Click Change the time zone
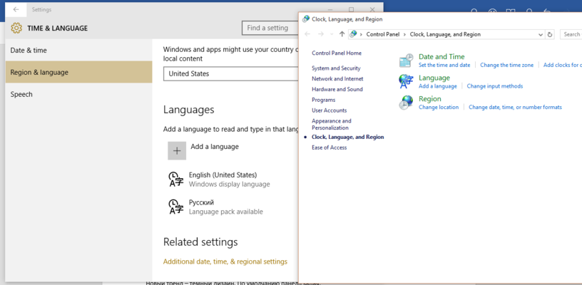 point(506,65)
